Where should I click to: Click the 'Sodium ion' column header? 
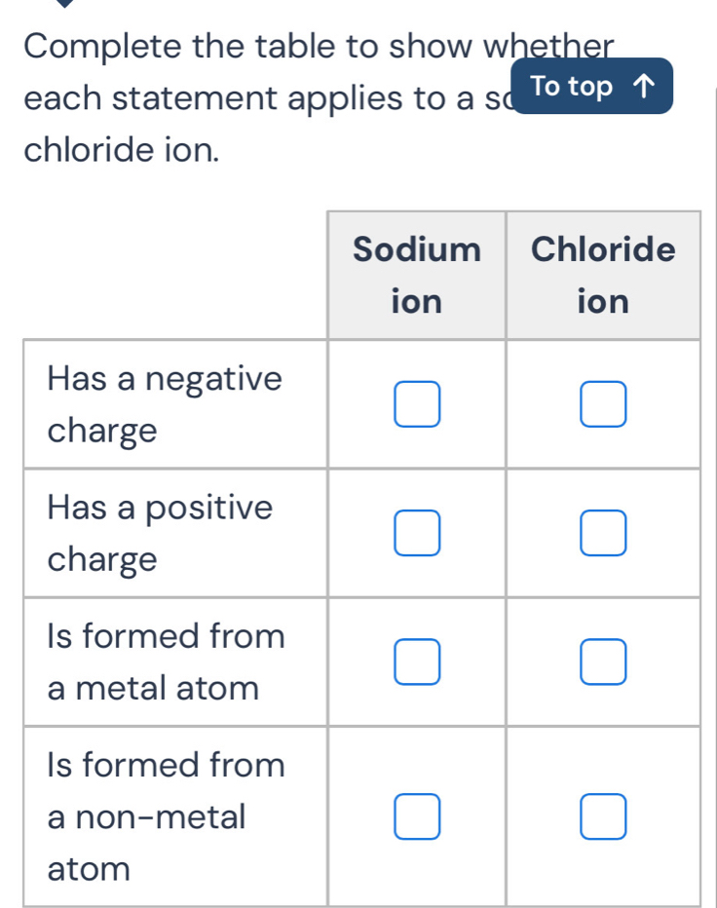[416, 275]
